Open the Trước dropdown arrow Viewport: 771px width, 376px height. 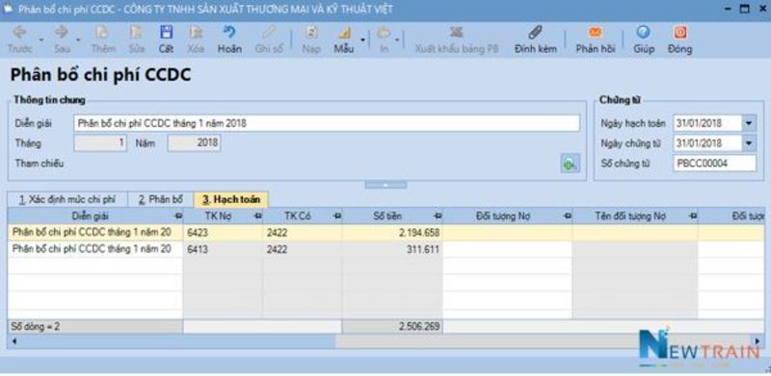41,39
